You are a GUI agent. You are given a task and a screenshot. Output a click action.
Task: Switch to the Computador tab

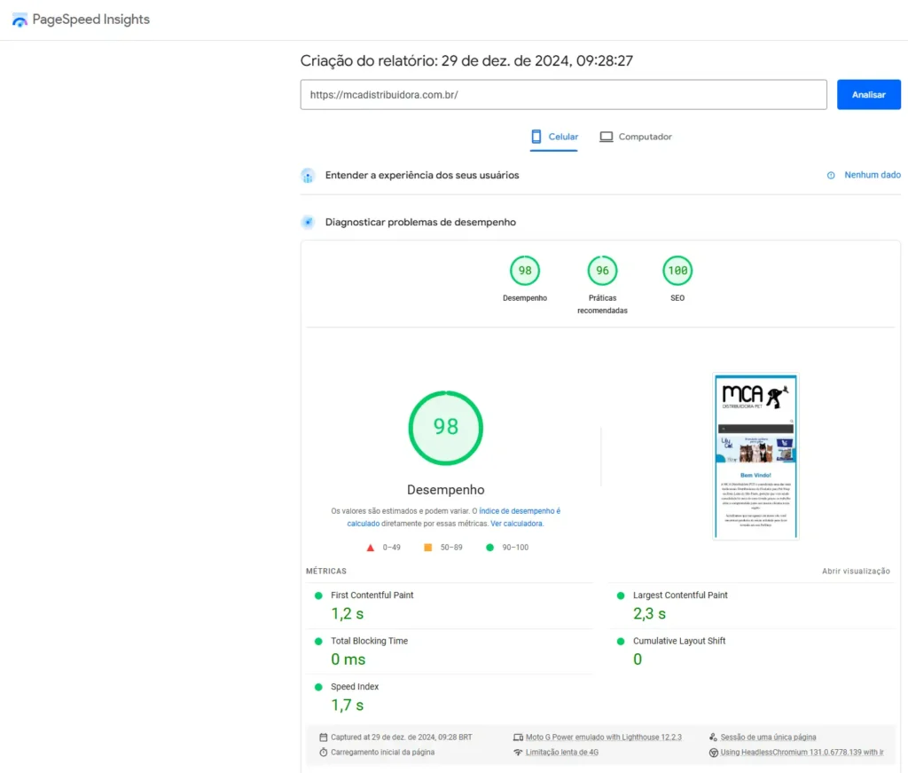tap(636, 137)
